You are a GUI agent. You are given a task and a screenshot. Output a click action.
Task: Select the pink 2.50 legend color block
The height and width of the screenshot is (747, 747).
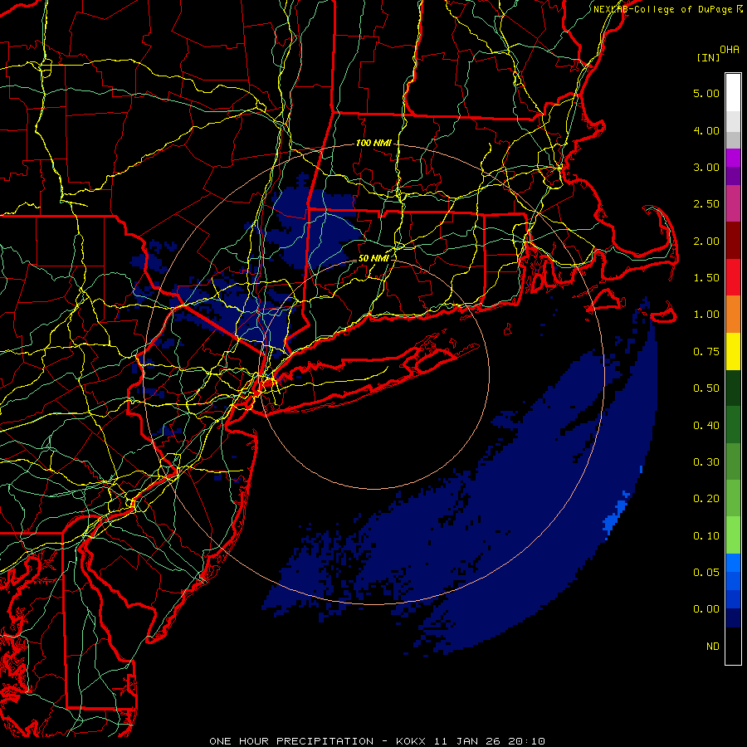click(x=733, y=203)
